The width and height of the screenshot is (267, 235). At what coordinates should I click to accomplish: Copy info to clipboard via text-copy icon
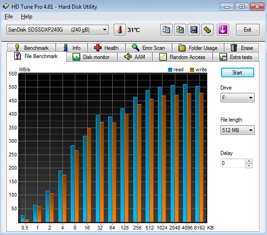pos(166,30)
